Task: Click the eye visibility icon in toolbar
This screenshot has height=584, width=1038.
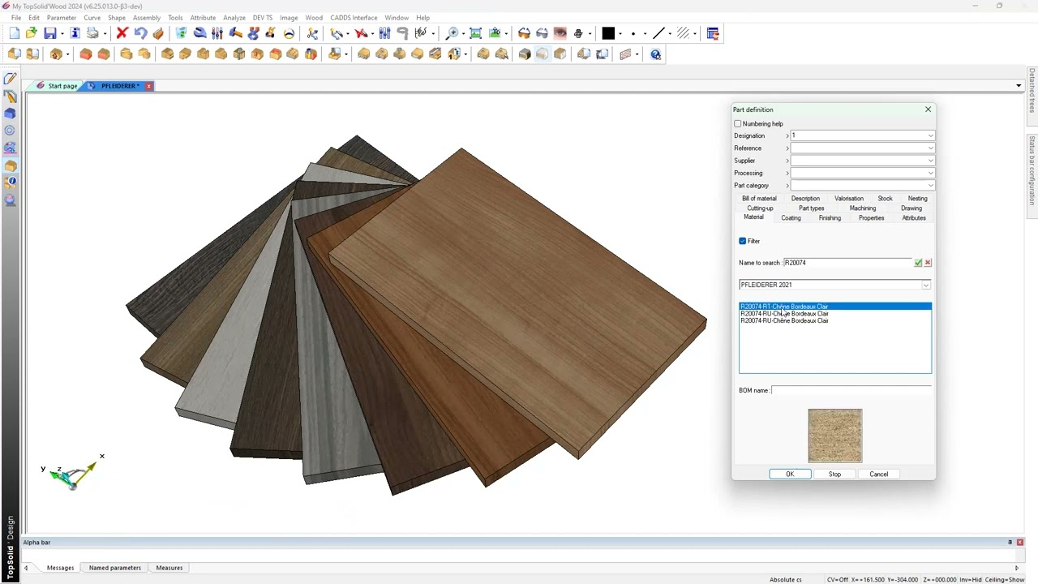Action: (x=560, y=33)
